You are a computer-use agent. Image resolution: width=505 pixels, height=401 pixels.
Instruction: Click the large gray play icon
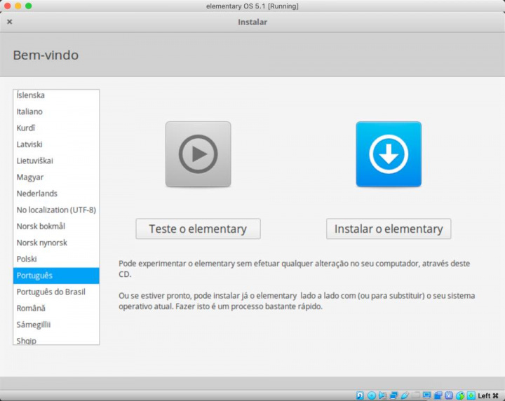[198, 154]
